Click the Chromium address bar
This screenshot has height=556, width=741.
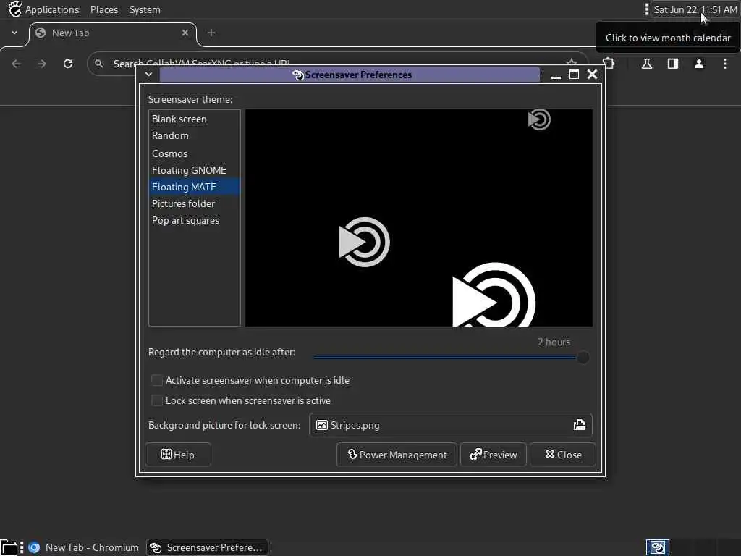(337, 64)
